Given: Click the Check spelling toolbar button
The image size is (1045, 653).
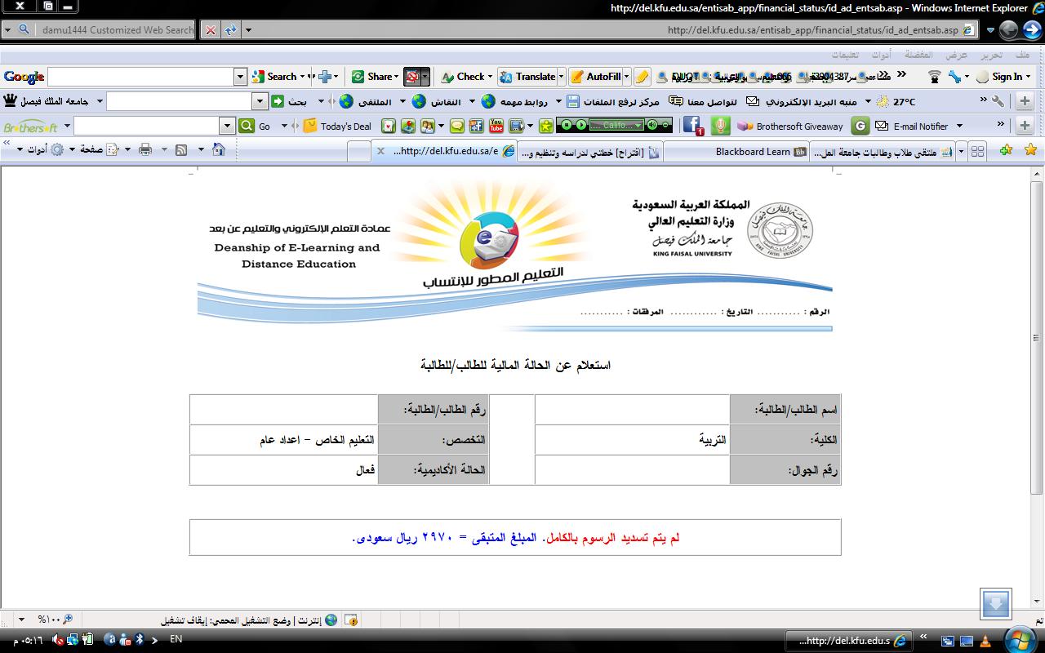Looking at the screenshot, I should (466, 76).
